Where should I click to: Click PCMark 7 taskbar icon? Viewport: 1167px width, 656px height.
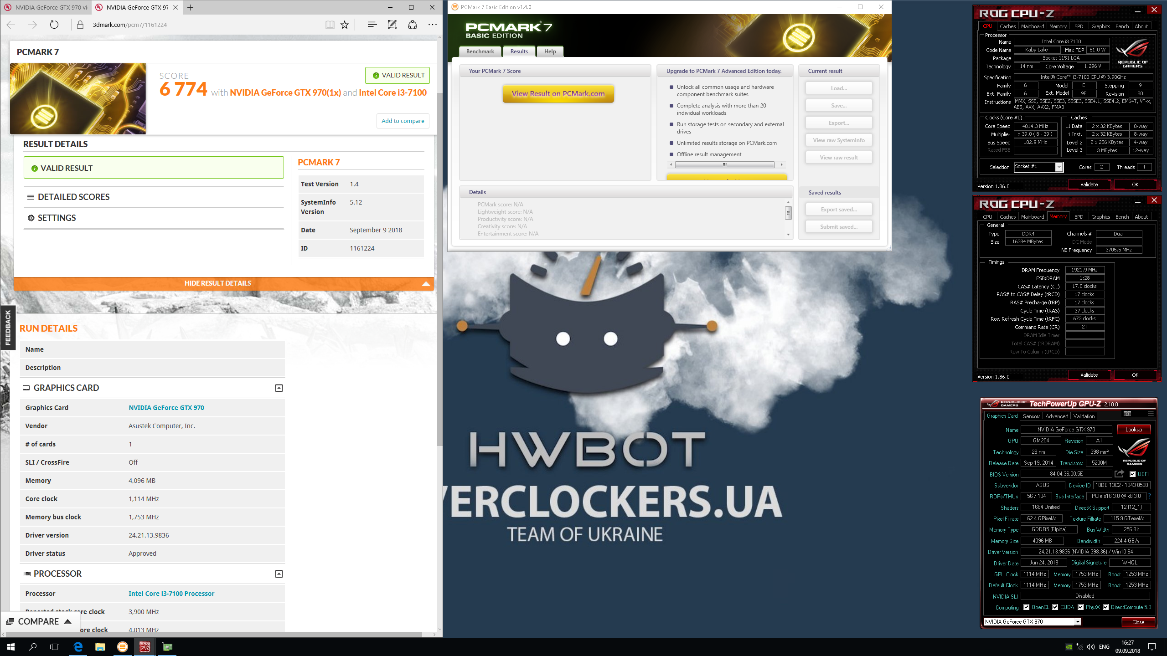[x=123, y=646]
